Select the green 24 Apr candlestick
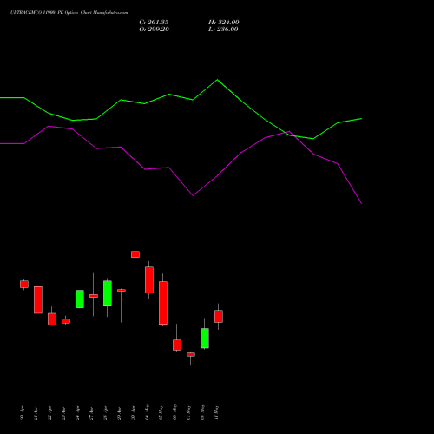 tap(80, 299)
